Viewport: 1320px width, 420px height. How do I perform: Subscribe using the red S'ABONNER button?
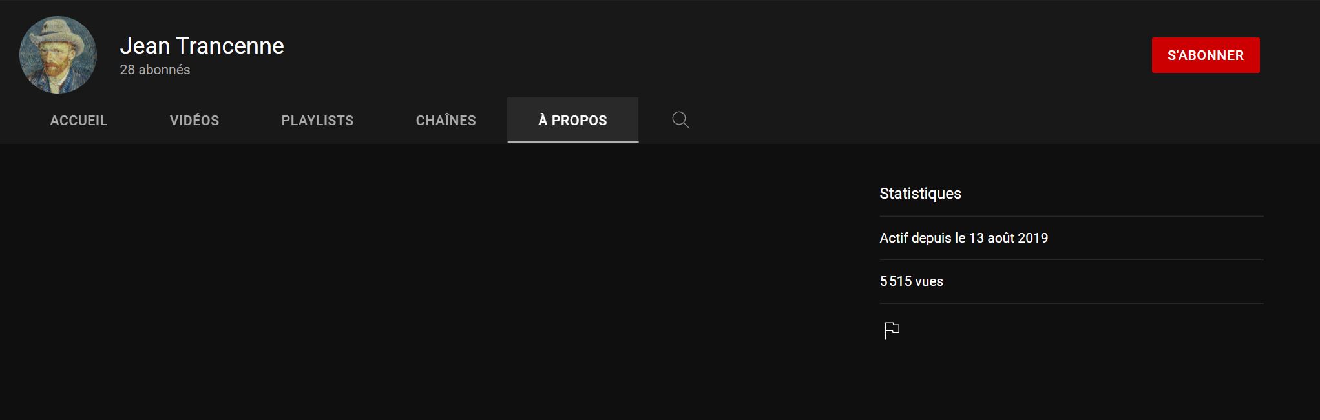coord(1206,55)
